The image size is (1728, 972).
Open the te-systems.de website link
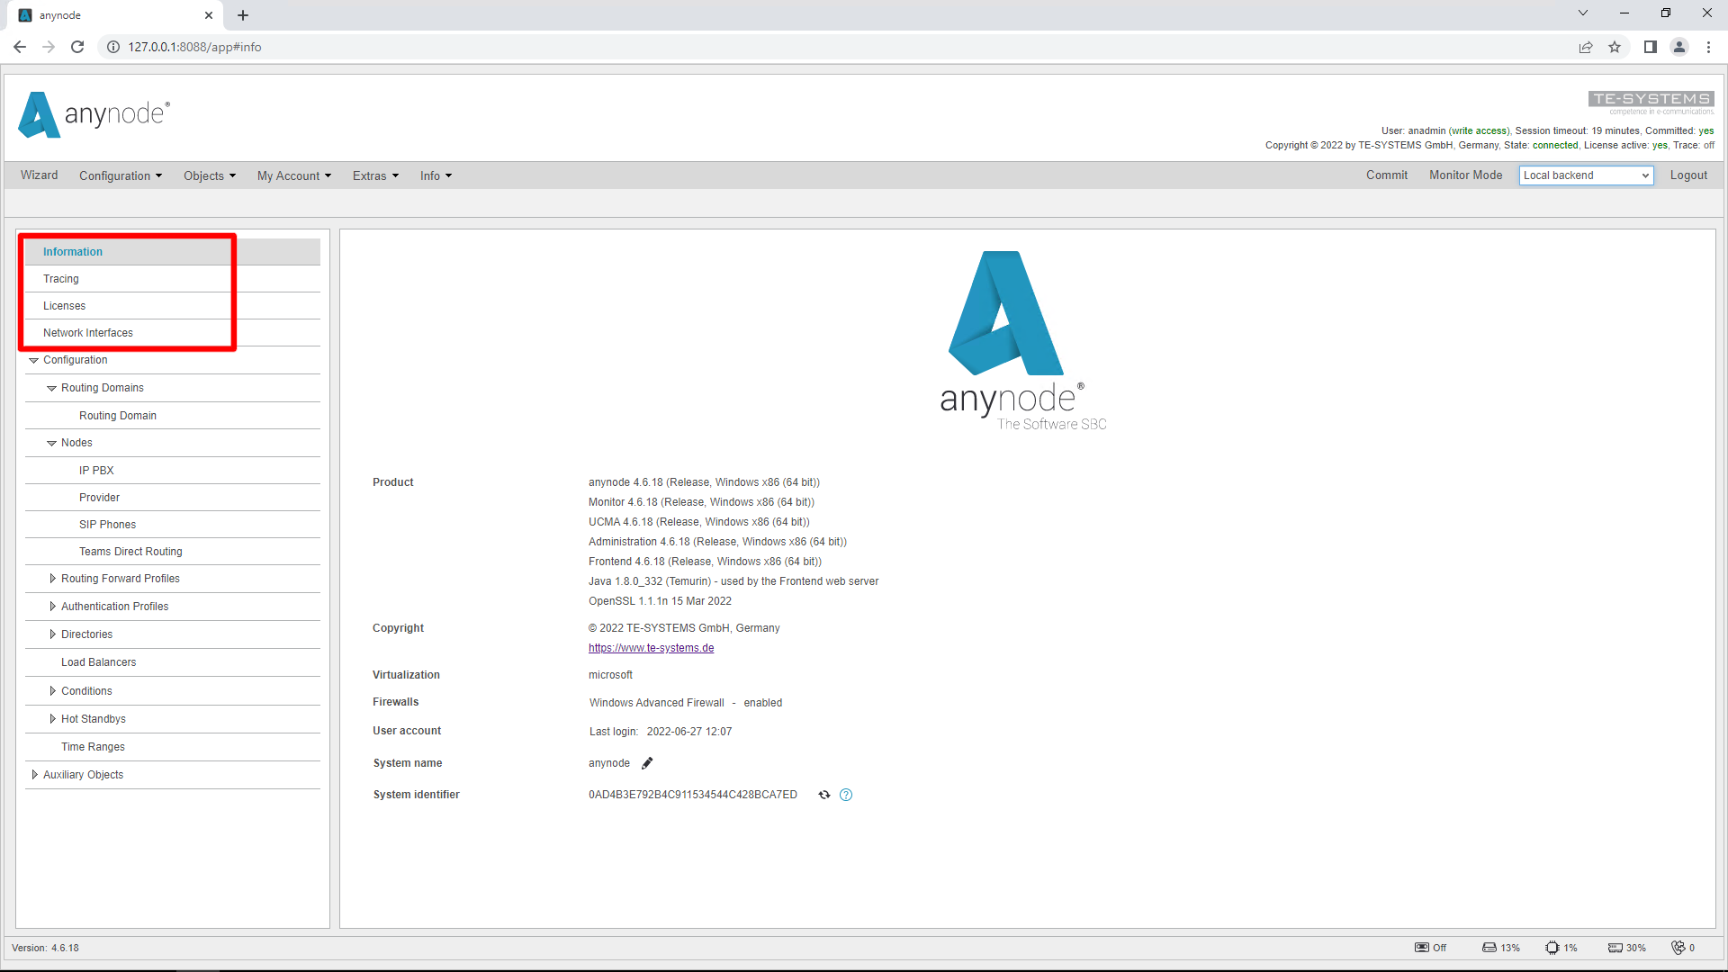[652, 648]
